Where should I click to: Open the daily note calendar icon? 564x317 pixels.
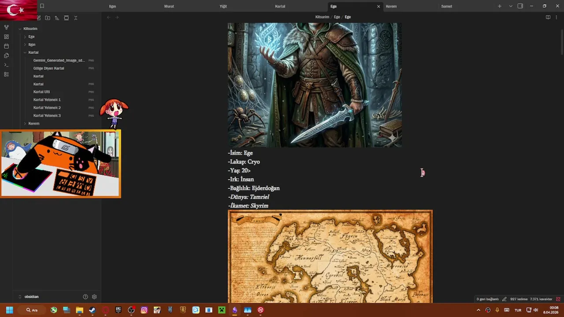coord(6,46)
